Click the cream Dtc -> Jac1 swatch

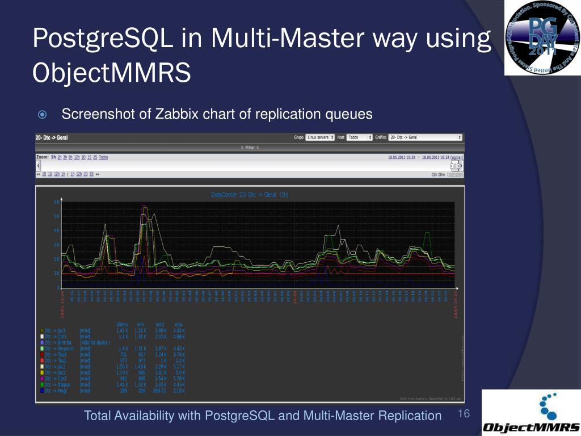(42, 367)
